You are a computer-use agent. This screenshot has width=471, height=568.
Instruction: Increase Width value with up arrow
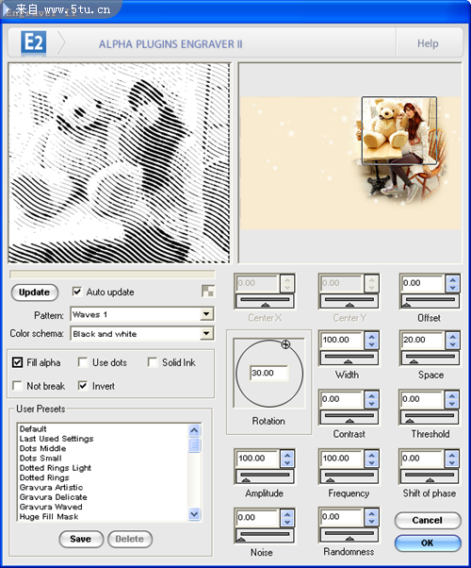371,337
